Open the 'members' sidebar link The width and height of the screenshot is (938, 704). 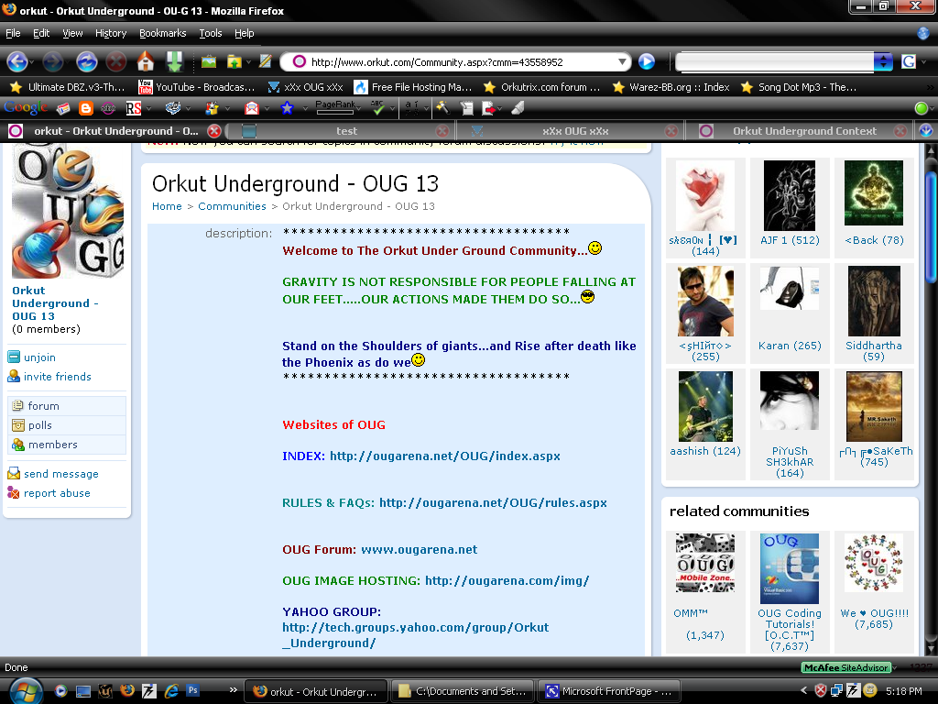tap(52, 445)
